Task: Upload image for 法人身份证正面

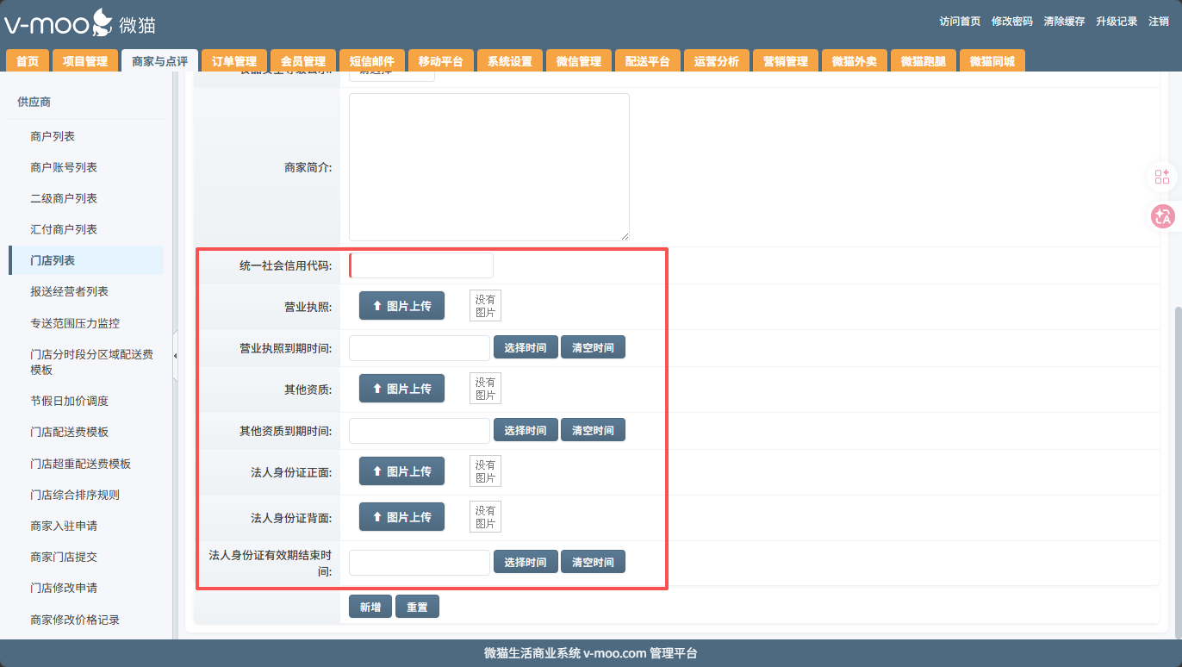Action: 401,471
